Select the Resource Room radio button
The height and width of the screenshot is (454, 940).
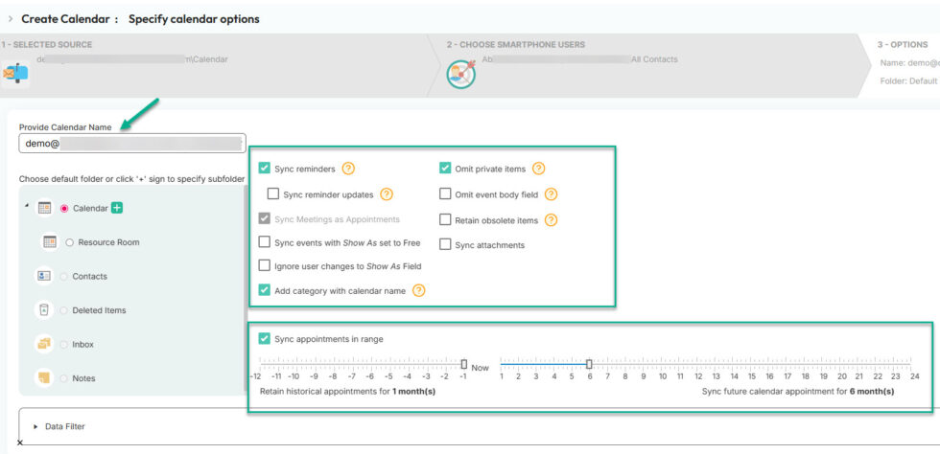click(70, 242)
